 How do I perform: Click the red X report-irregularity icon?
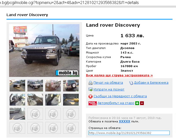pyautogui.click(x=90, y=96)
